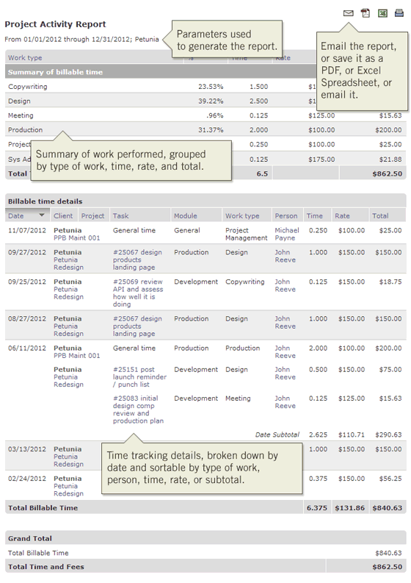This screenshot has height=583, width=411.
Task: Sort details by Client column
Action: tap(63, 215)
